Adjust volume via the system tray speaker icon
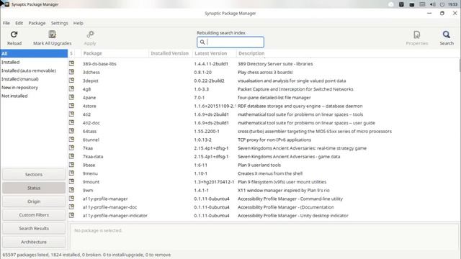 tap(432, 4)
